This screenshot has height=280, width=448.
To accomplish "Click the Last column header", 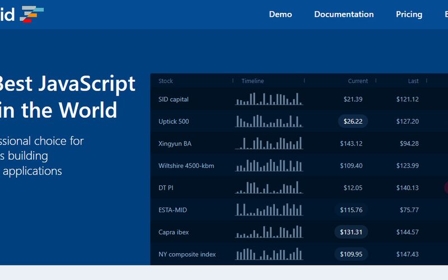I will pyautogui.click(x=413, y=81).
